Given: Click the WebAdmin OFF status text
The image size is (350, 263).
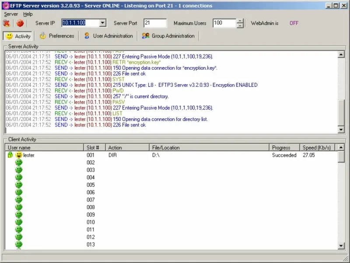Looking at the screenshot, I should [294, 23].
